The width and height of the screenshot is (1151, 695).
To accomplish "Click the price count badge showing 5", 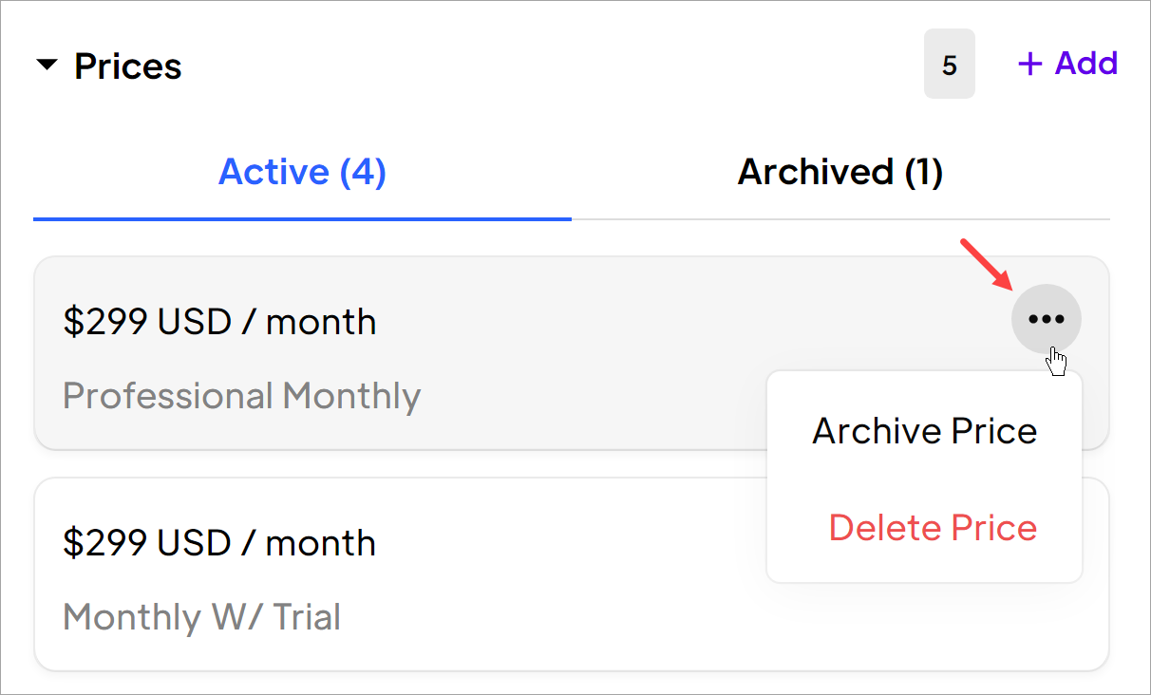I will pos(950,65).
